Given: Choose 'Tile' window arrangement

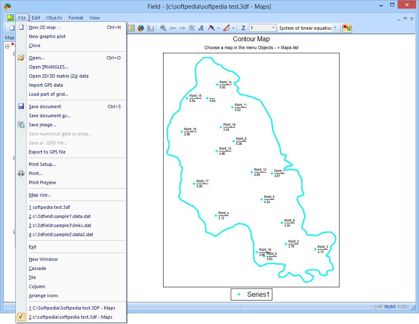Looking at the screenshot, I should click(x=70, y=277).
